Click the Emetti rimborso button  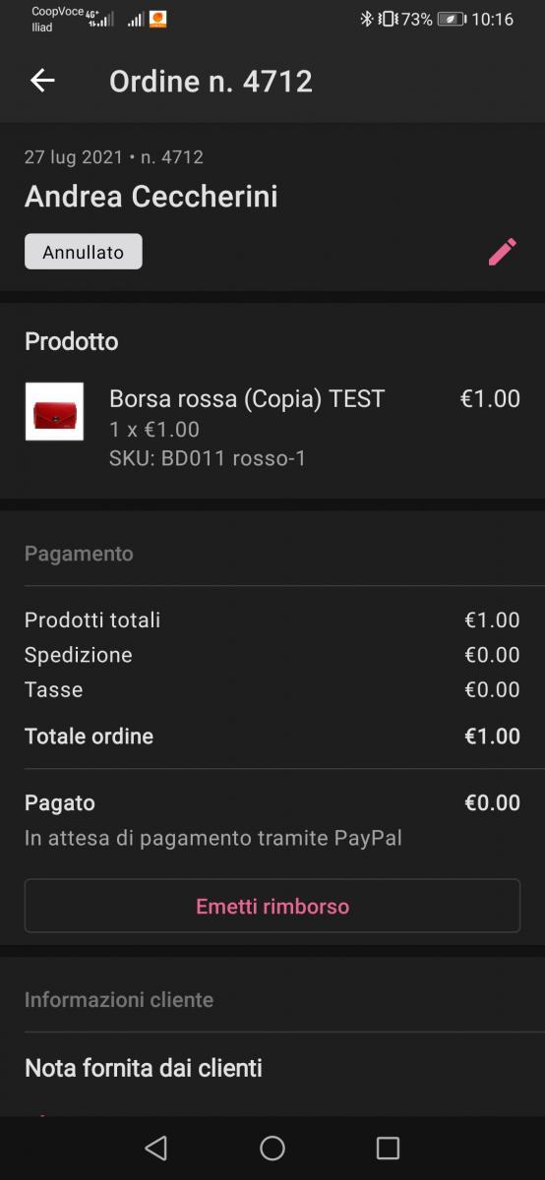coord(272,906)
